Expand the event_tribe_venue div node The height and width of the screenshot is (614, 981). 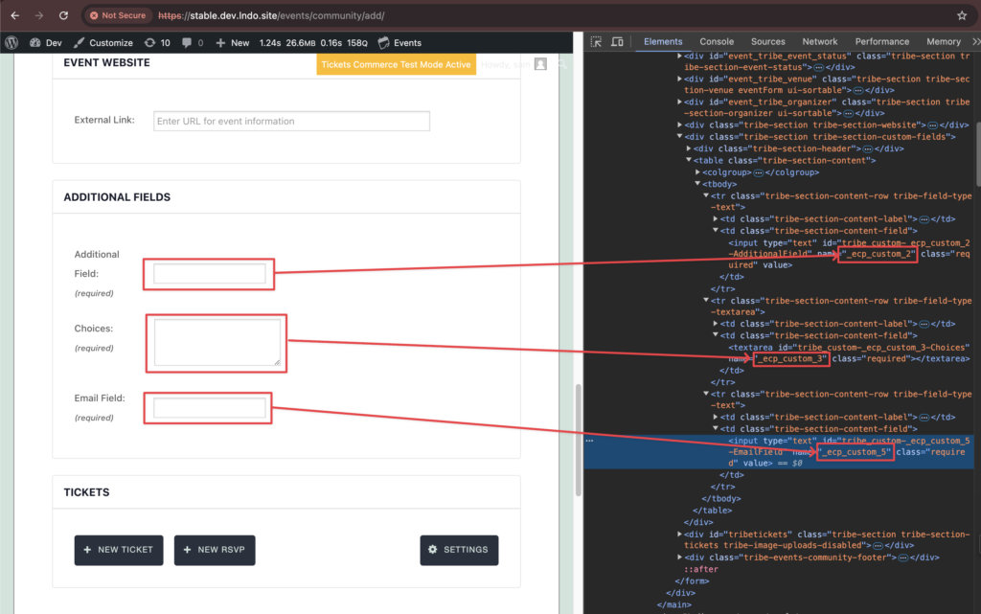tap(680, 79)
